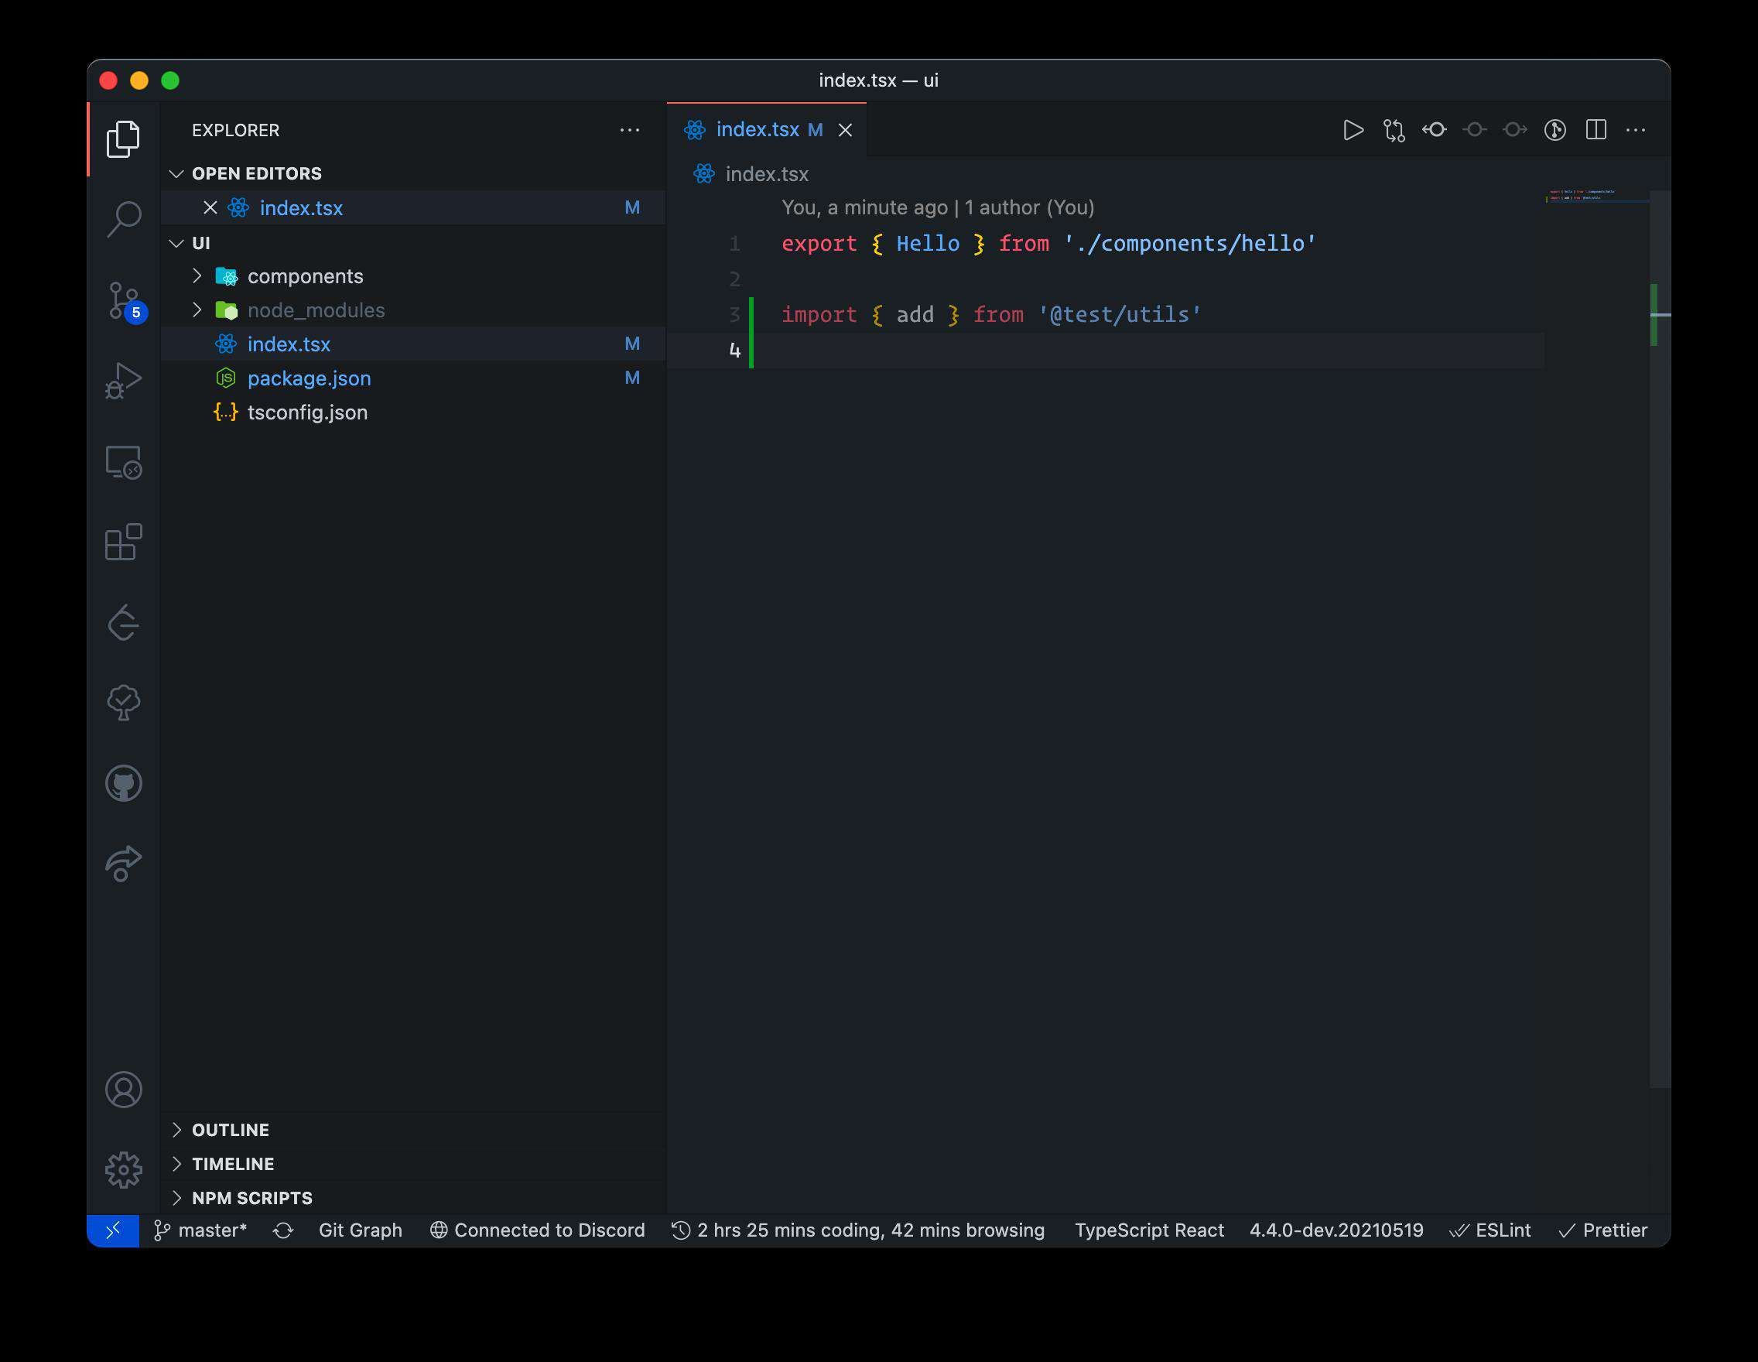
Task: Click '@test/utils' string in line 3
Action: [x=1119, y=315]
